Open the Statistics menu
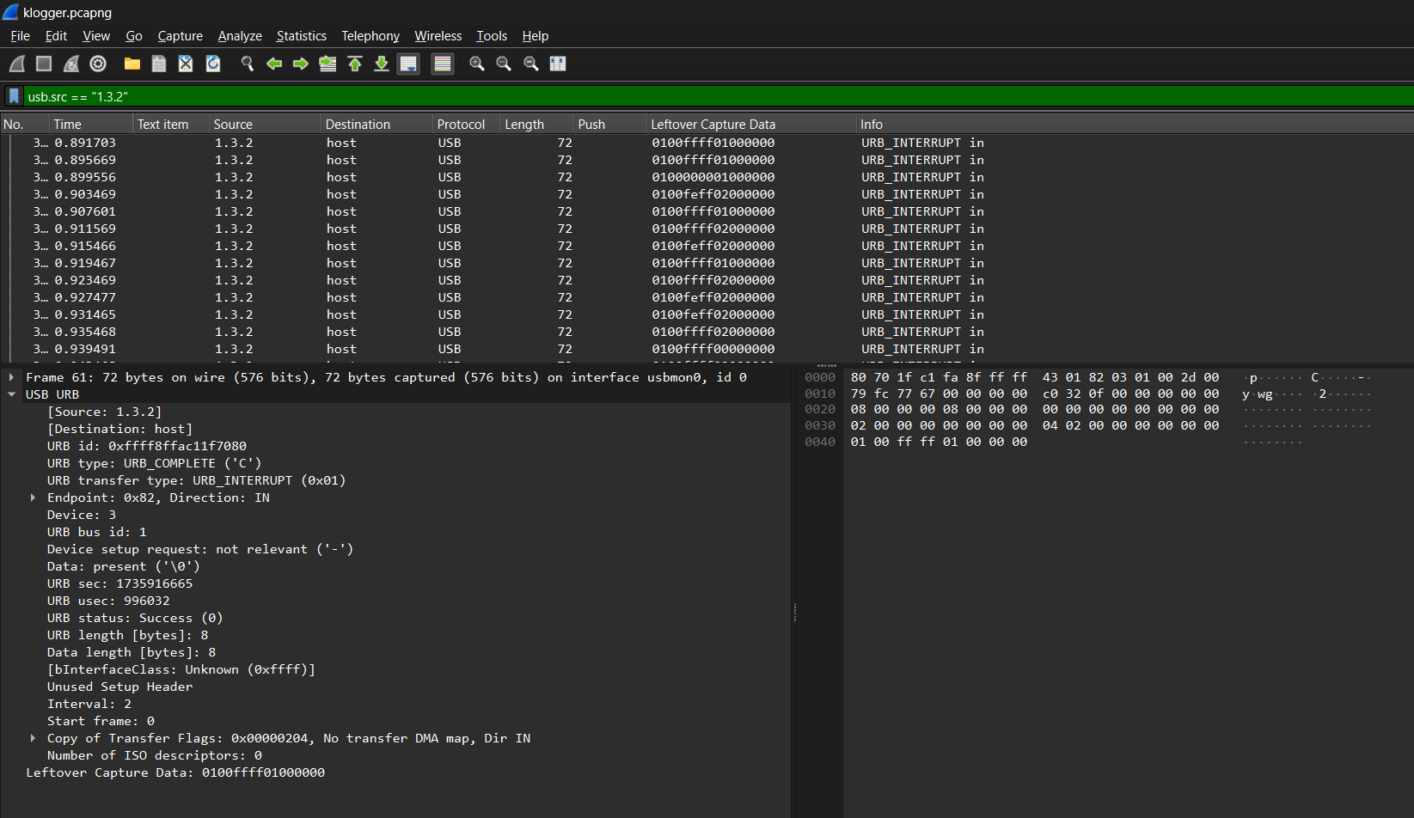The image size is (1414, 818). click(301, 36)
